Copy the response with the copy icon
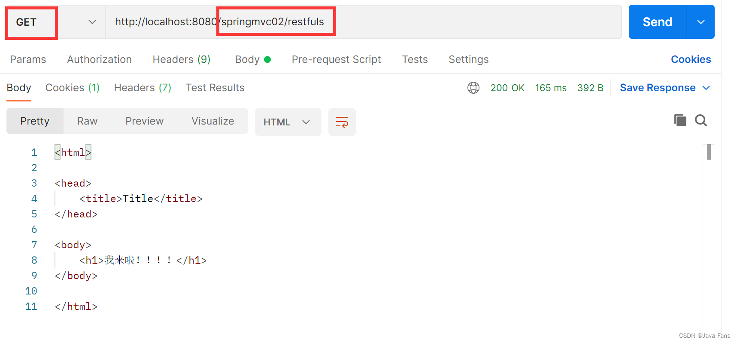737x342 pixels. 680,121
